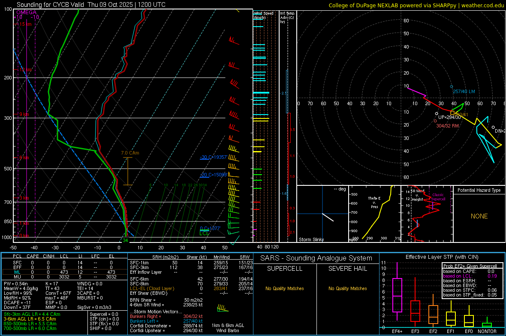506x336 pixels.
Task: Click the Bunkers Left = 257/40 kt line
Action: pos(166,321)
